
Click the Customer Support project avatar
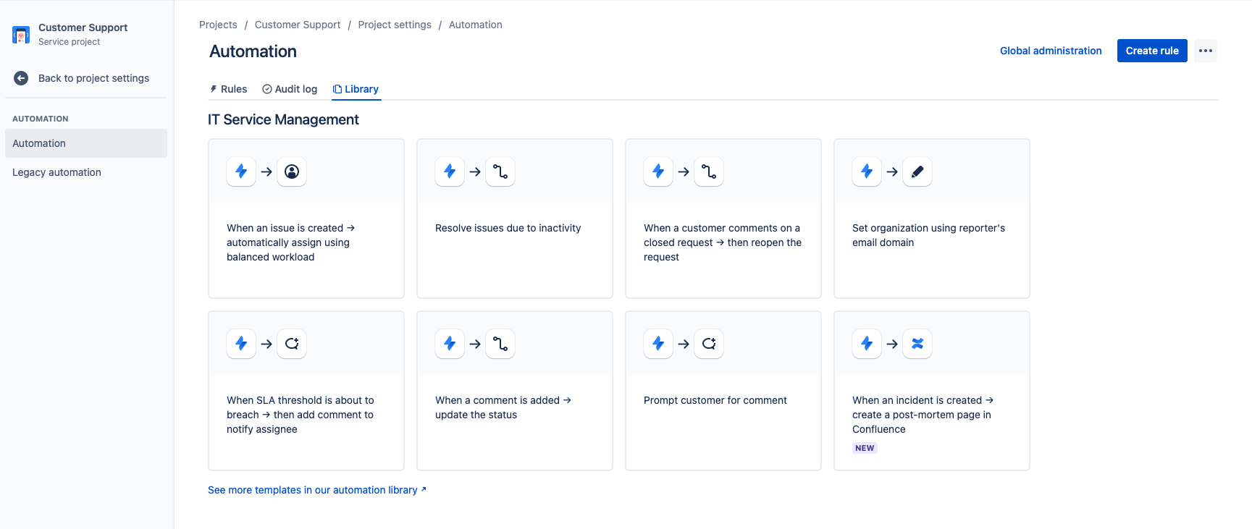pos(21,35)
